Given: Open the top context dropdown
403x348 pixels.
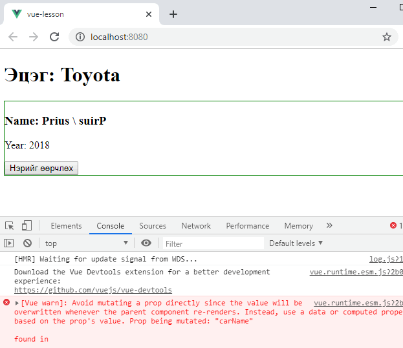Looking at the screenshot, I should click(x=87, y=243).
